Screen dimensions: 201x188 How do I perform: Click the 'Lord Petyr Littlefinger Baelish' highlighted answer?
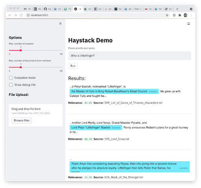click(x=96, y=128)
